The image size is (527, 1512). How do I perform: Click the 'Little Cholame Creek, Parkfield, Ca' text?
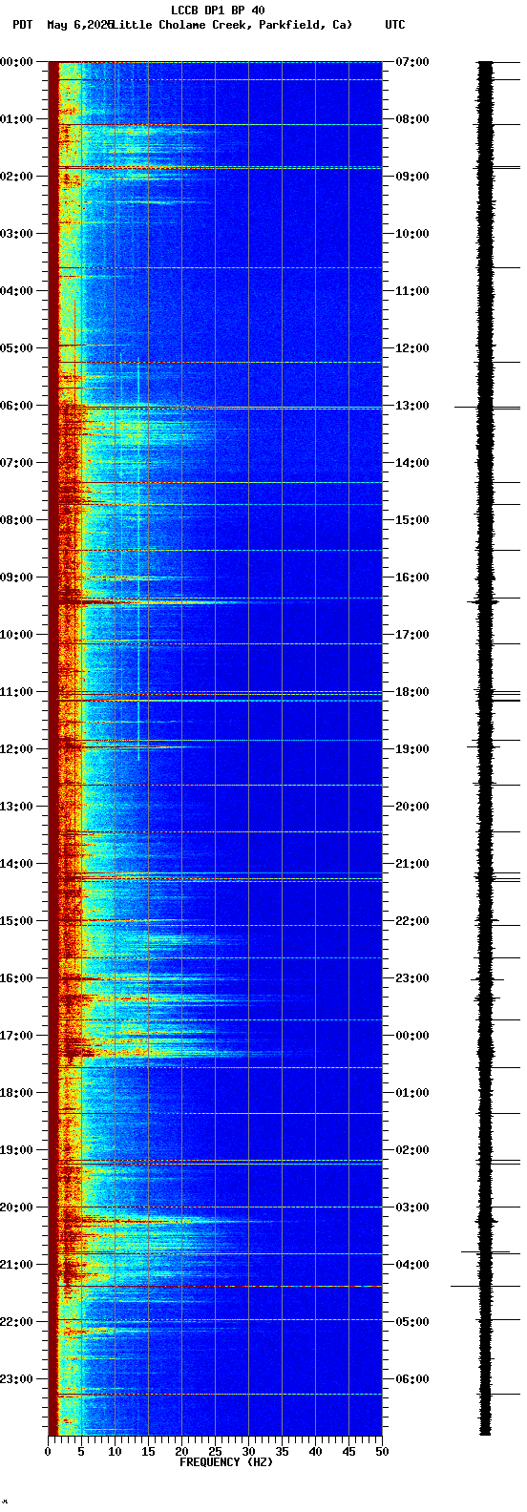(x=232, y=25)
